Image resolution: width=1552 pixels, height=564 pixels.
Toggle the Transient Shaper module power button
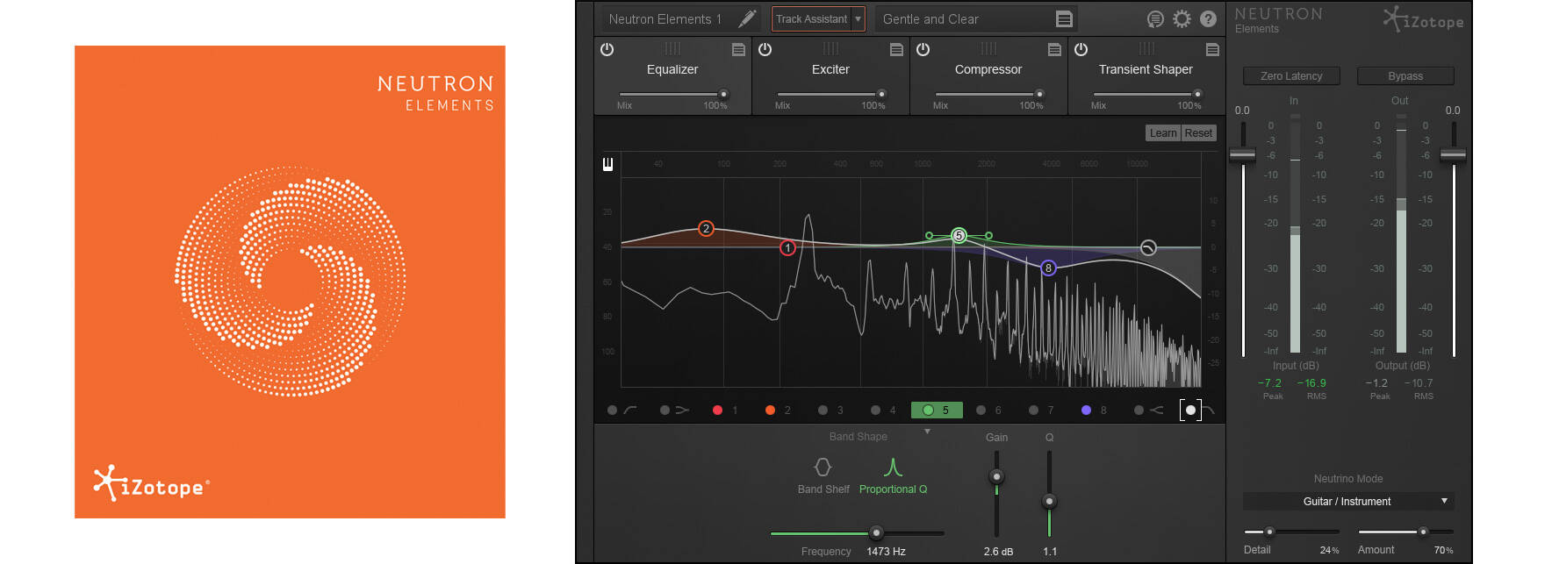1081,50
